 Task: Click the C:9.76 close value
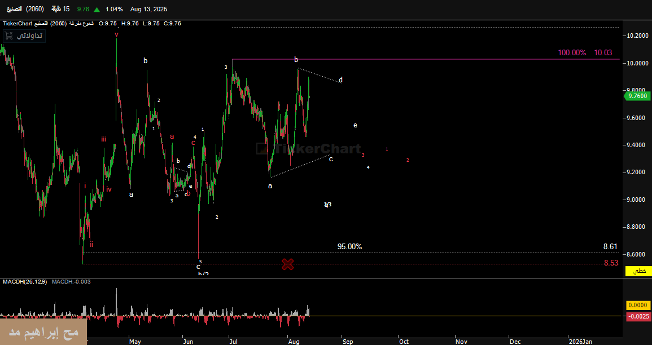[x=172, y=24]
